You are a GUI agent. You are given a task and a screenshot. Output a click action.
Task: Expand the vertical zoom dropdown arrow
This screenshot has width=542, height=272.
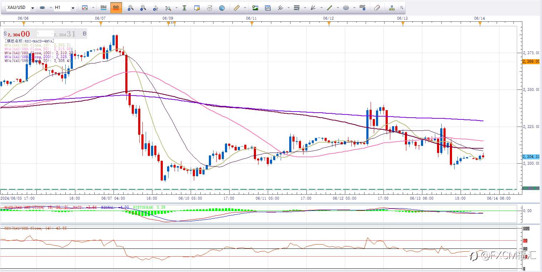point(176,7)
